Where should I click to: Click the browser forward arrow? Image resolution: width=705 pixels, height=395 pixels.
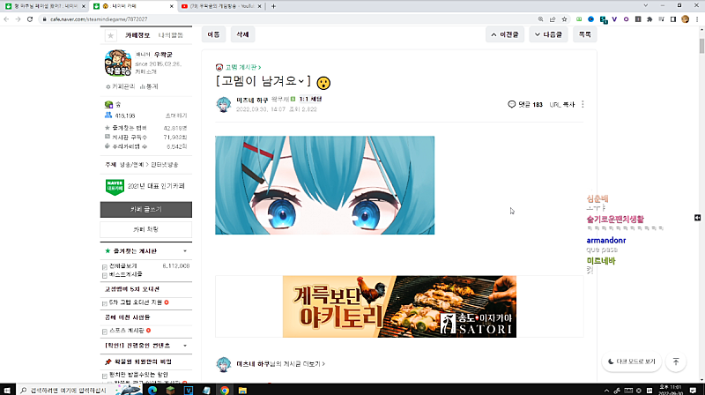pyautogui.click(x=18, y=19)
